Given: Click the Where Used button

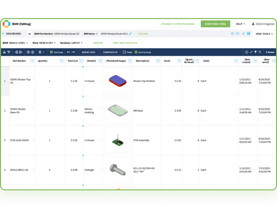Looking at the screenshot, I should tap(88, 52).
